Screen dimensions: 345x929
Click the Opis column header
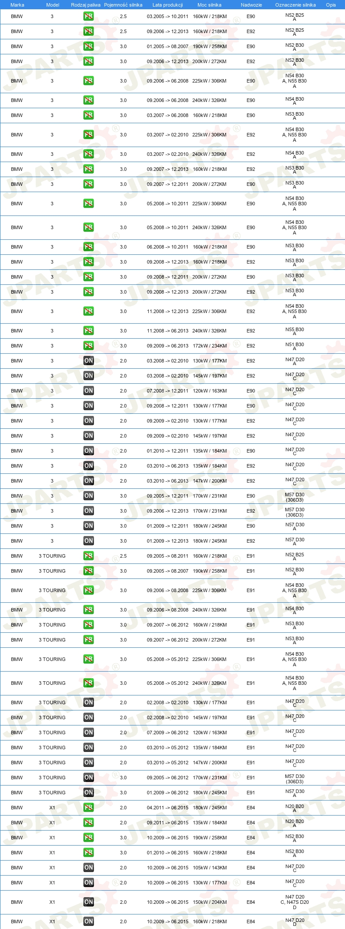(331, 5)
